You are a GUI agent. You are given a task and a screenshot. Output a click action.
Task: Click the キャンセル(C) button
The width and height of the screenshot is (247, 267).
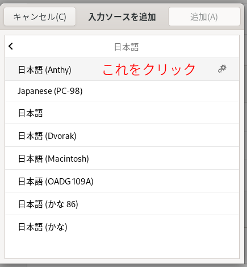[40, 17]
